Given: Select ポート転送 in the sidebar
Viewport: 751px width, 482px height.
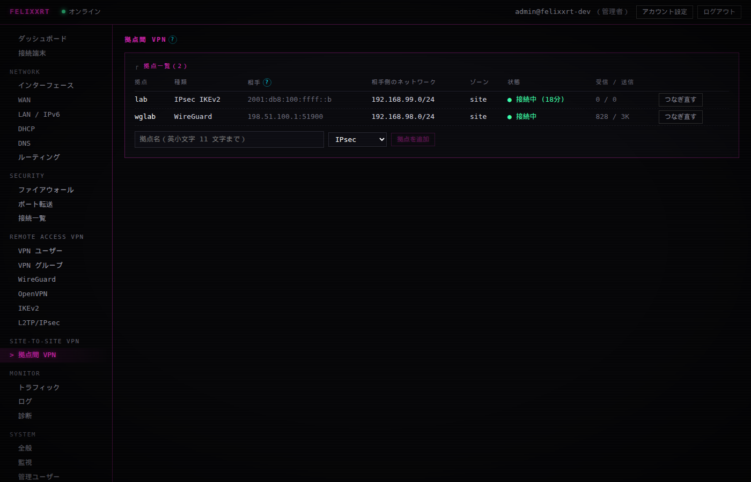Looking at the screenshot, I should tap(35, 204).
